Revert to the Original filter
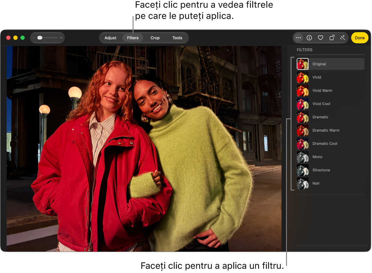This screenshot has width=372, height=273. pyautogui.click(x=330, y=64)
